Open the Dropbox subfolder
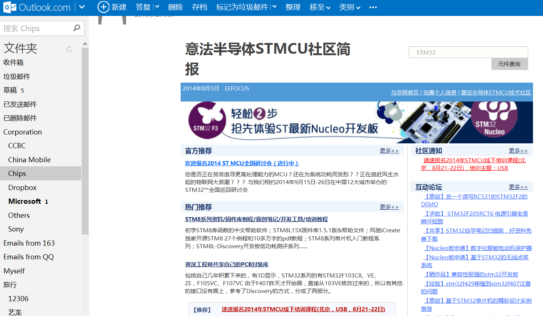543x316 pixels. point(22,187)
